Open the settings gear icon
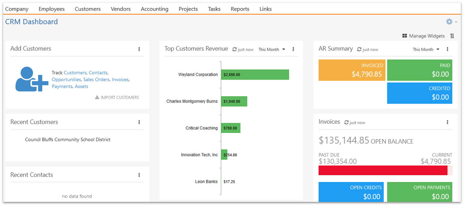Image resolution: width=464 pixels, height=206 pixels. 449,21
